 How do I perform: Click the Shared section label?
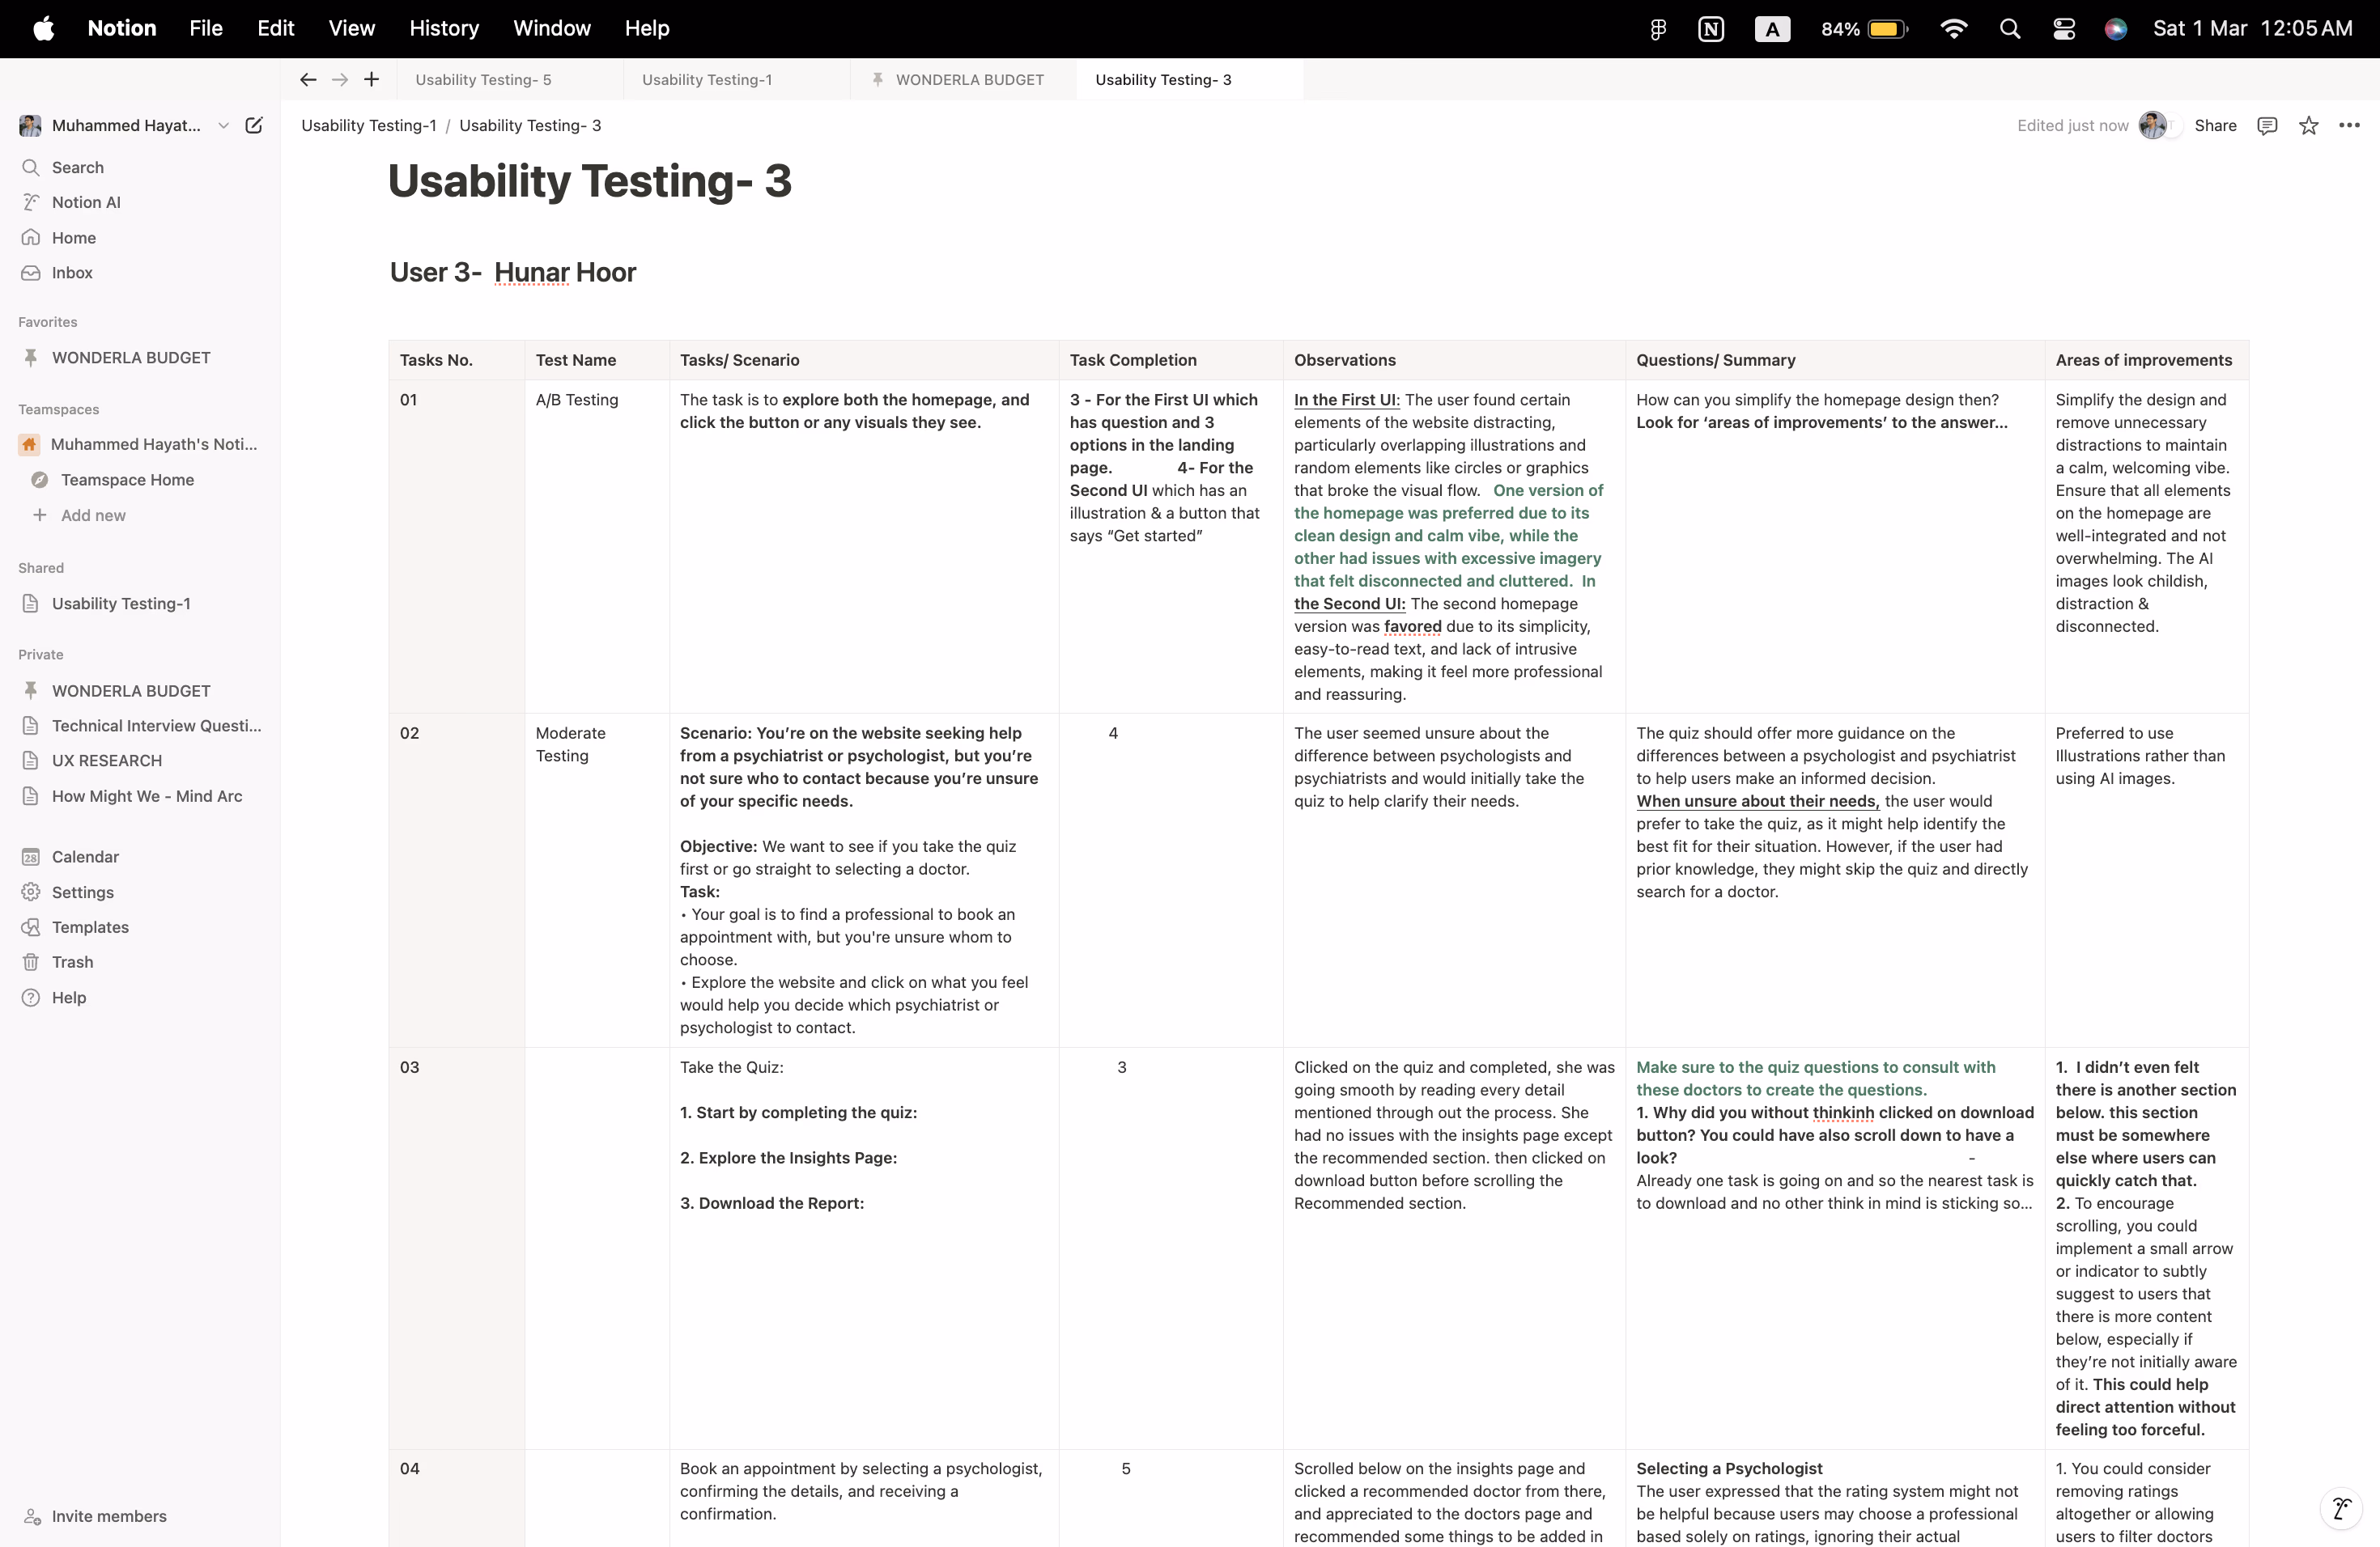[41, 568]
